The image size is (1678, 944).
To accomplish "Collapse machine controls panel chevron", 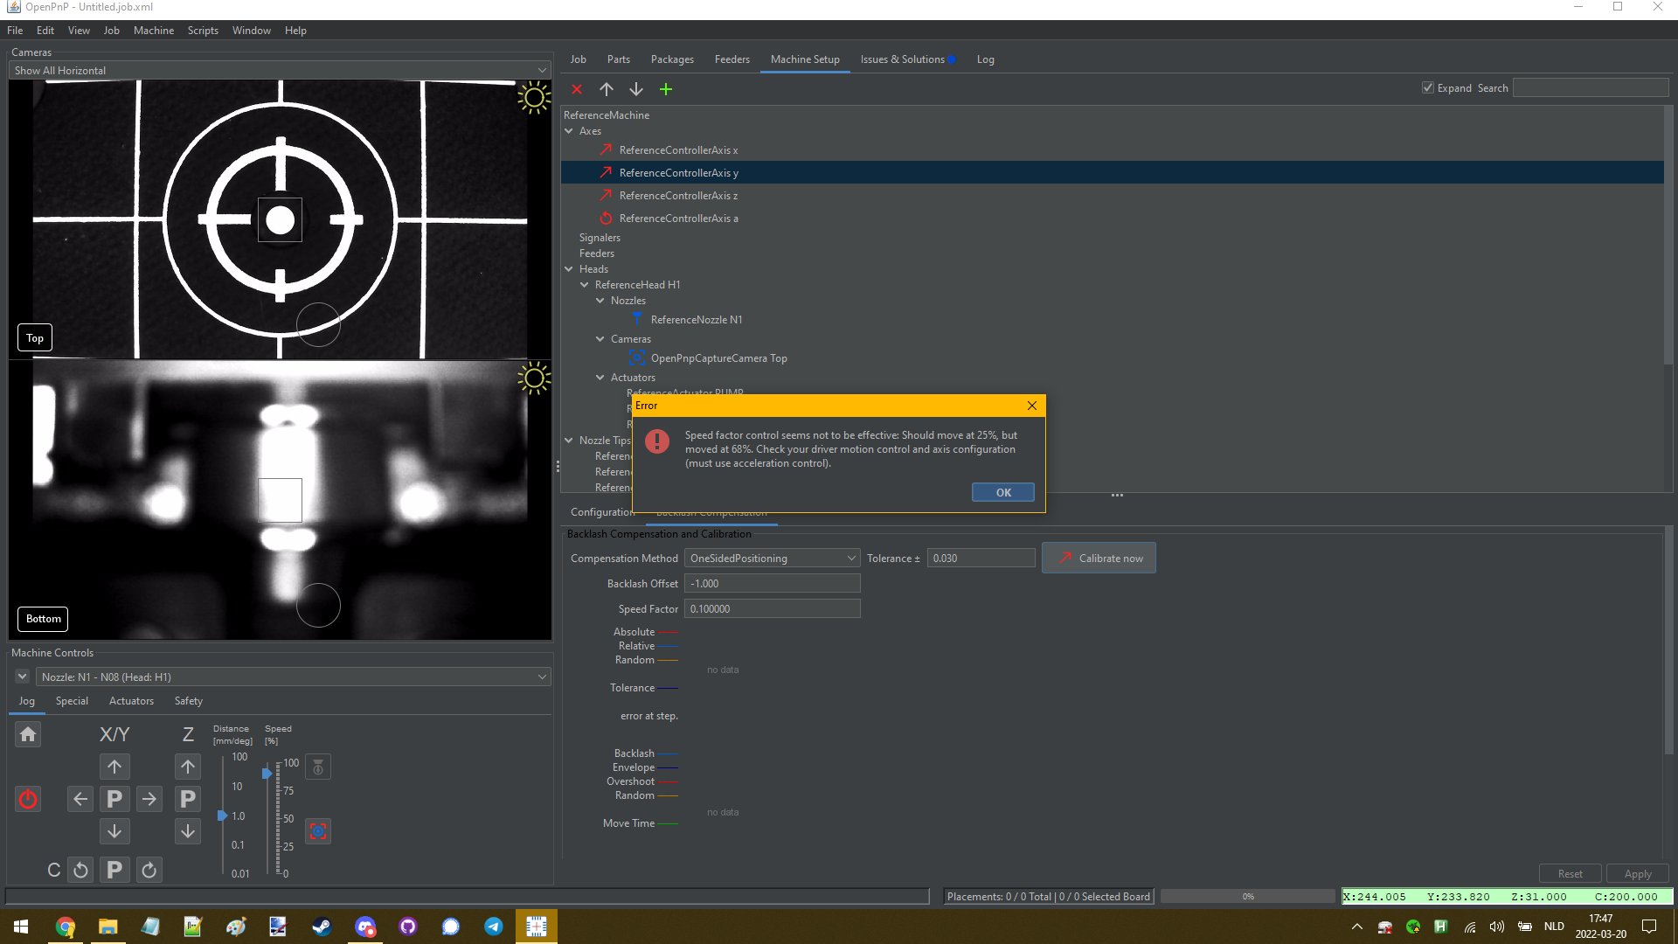I will point(22,677).
